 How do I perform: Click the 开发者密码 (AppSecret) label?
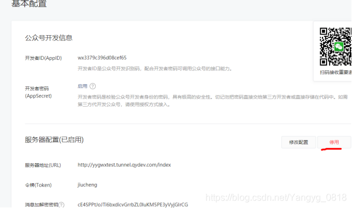coord(38,92)
